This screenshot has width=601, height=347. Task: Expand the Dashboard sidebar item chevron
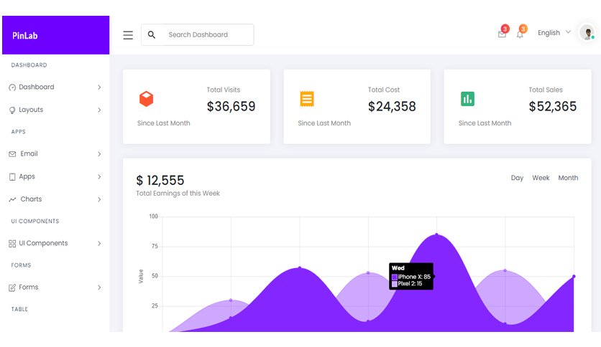click(99, 87)
